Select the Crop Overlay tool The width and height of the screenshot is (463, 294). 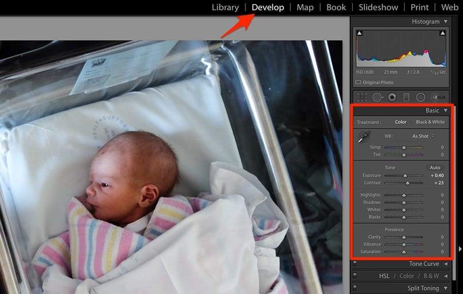[362, 97]
